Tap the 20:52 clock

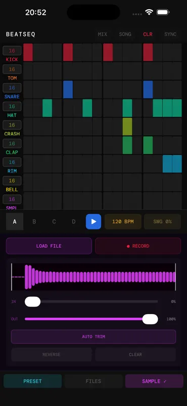click(35, 12)
